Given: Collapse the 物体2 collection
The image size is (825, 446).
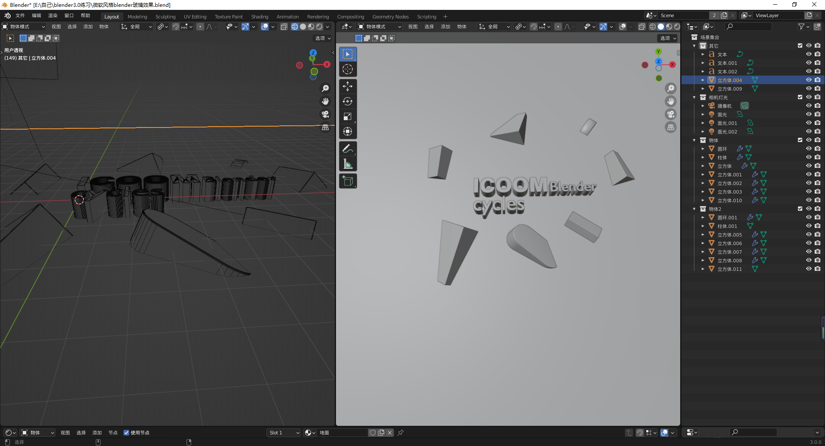Looking at the screenshot, I should click(x=694, y=209).
